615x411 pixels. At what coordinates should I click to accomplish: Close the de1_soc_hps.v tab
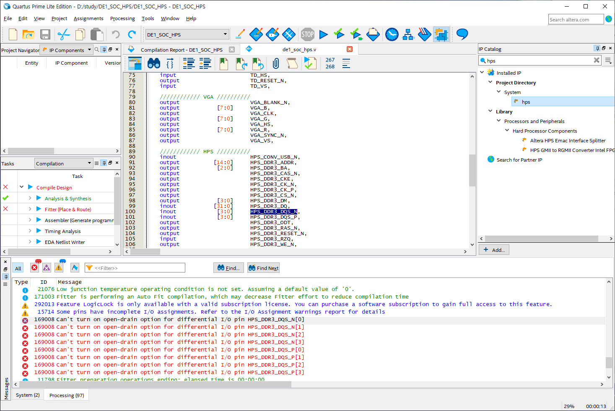pyautogui.click(x=350, y=49)
